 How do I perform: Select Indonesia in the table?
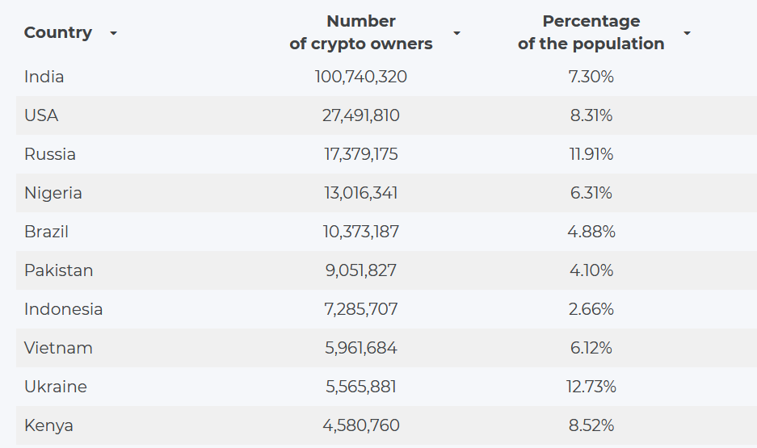pyautogui.click(x=63, y=309)
